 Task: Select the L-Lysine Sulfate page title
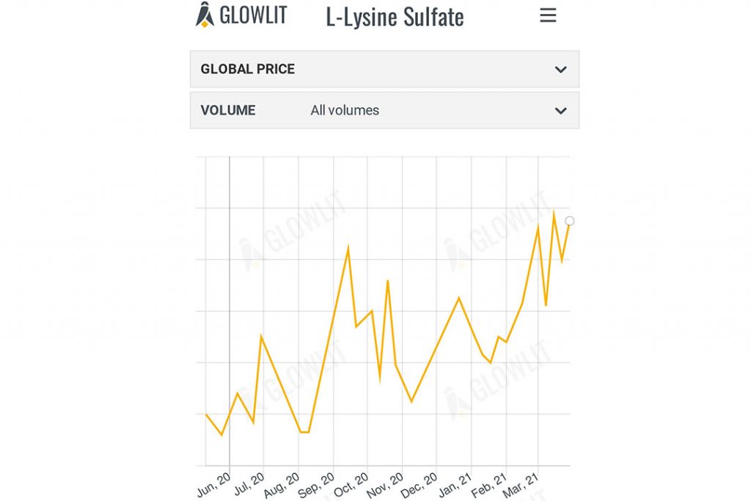[395, 17]
